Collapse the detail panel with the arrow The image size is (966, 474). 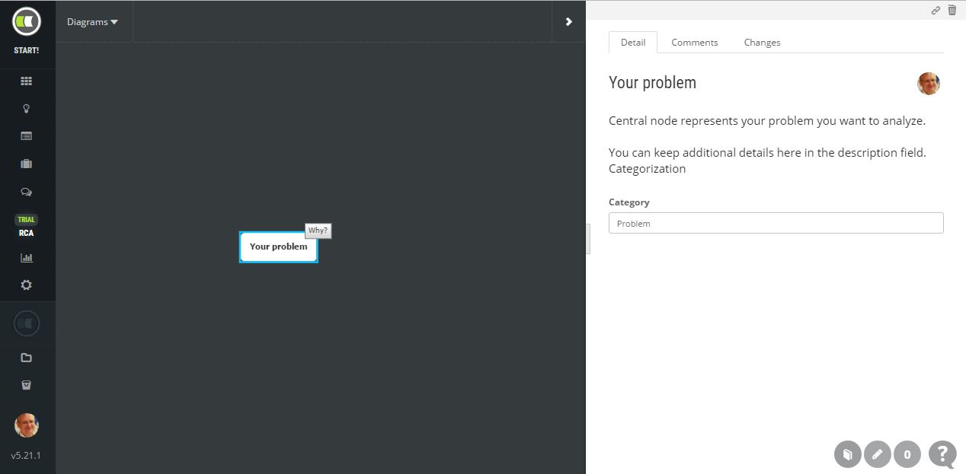click(x=568, y=21)
